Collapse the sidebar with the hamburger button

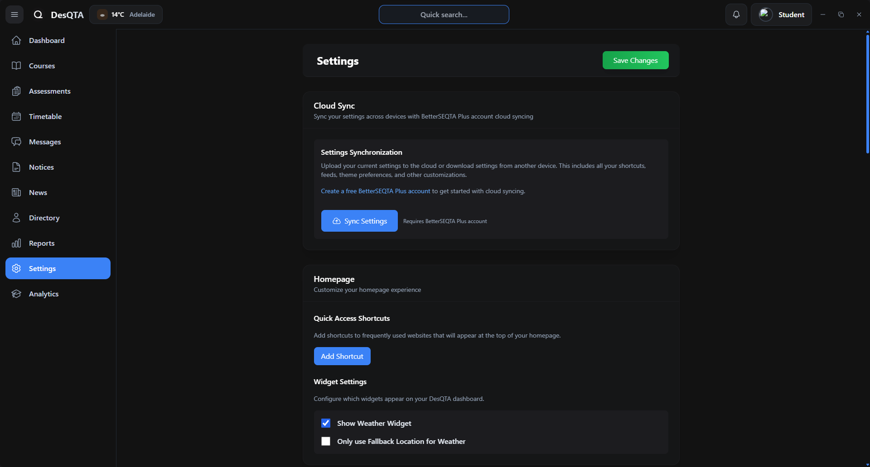tap(14, 14)
